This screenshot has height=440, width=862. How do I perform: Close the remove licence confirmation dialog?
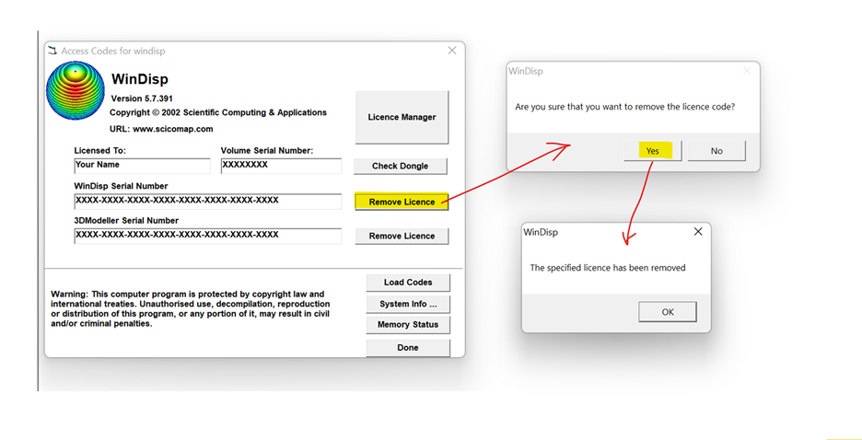click(x=747, y=71)
